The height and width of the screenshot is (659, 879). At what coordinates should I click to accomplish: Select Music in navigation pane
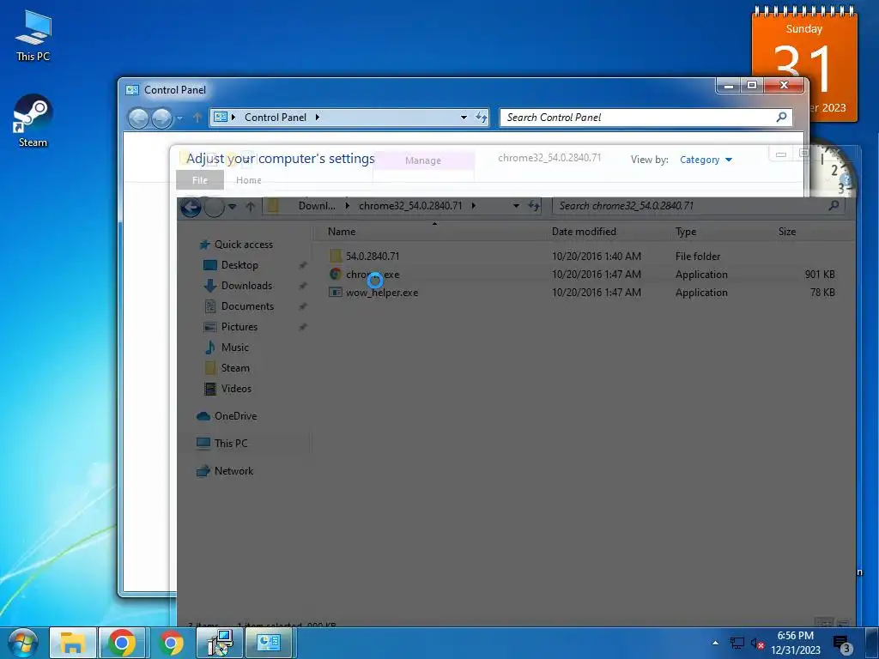click(235, 348)
